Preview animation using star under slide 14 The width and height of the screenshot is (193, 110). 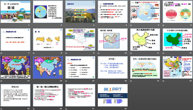(34, 81)
